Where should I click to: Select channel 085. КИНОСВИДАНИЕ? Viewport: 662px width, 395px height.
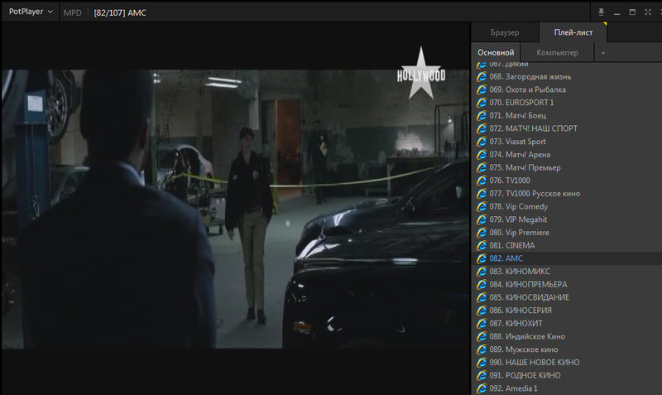pos(567,297)
